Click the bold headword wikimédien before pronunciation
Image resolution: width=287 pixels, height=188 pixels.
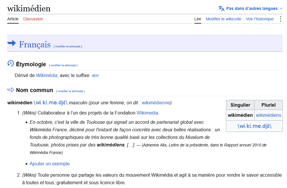[20, 103]
